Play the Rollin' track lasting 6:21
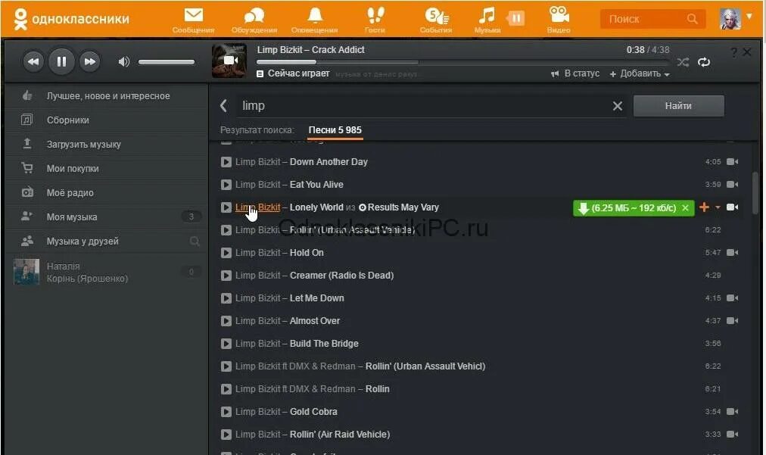This screenshot has height=455, width=766. coord(226,389)
